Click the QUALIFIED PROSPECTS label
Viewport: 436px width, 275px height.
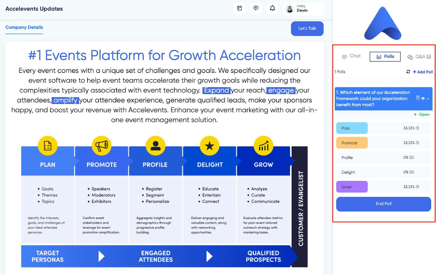pos(263,256)
